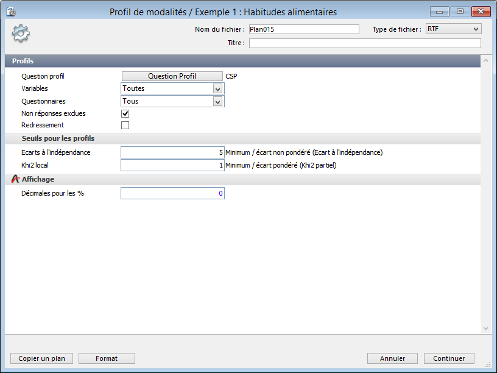The height and width of the screenshot is (373, 497).
Task: Click Annuler to cancel
Action: point(392,358)
